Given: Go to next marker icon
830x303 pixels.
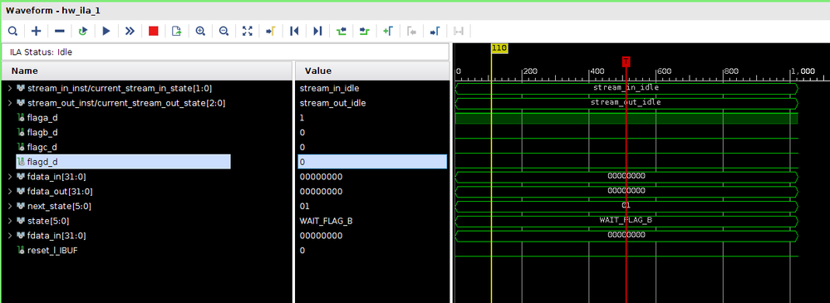Looking at the screenshot, I should (x=435, y=32).
